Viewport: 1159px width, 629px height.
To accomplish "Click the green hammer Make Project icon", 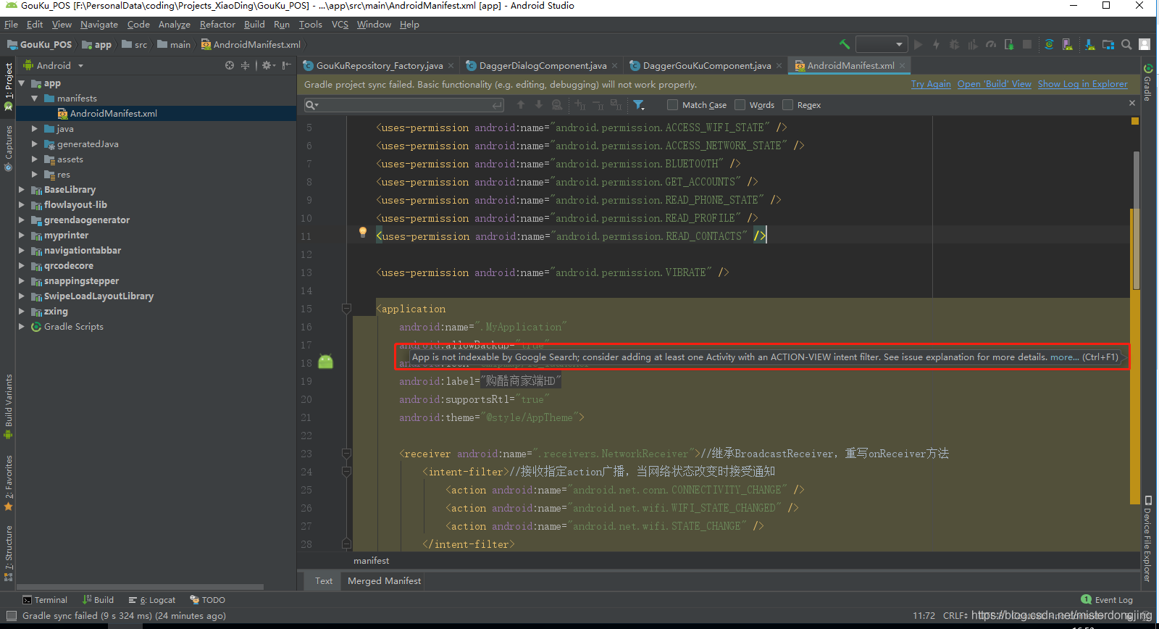I will [x=844, y=44].
